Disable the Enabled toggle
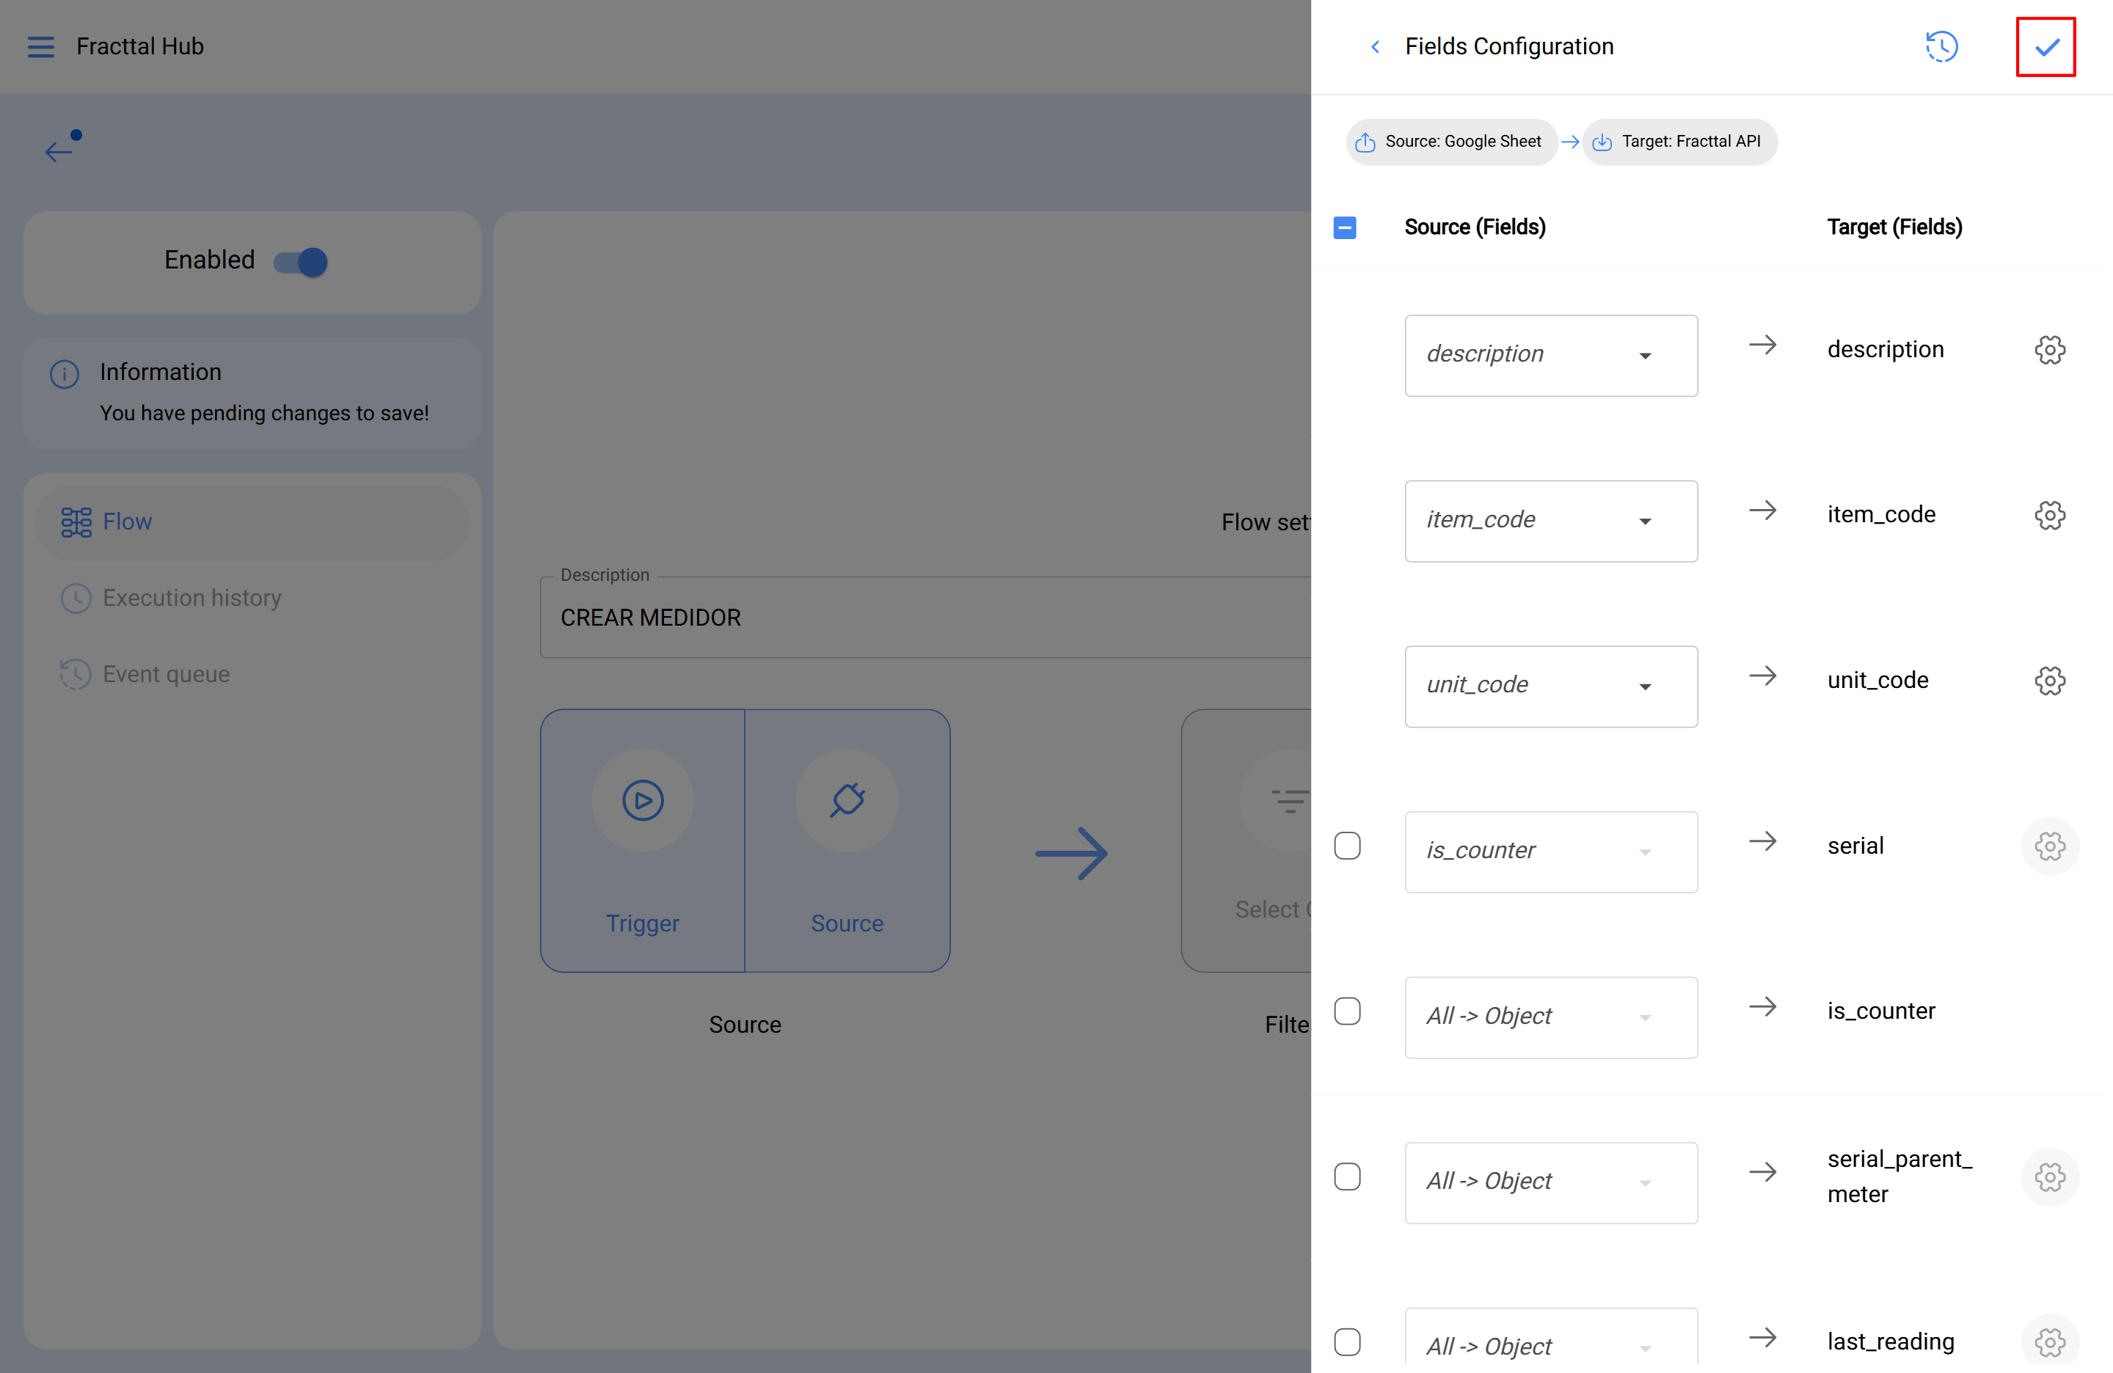Screen dimensions: 2113x1373 pyautogui.click(x=301, y=262)
